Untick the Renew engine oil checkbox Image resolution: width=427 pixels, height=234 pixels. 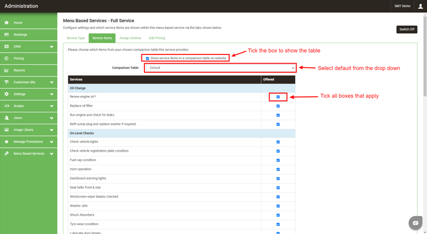click(278, 97)
